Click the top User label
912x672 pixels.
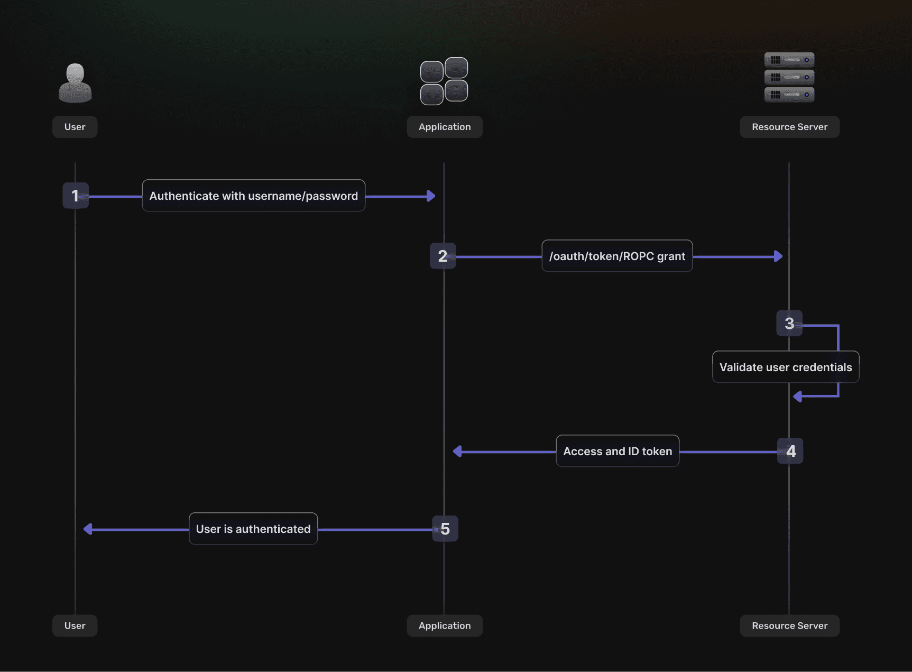[x=75, y=127]
